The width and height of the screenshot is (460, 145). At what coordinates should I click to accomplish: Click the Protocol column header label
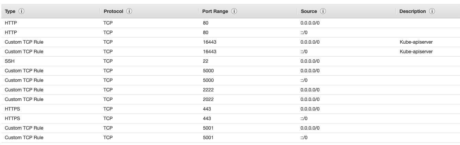[114, 12]
